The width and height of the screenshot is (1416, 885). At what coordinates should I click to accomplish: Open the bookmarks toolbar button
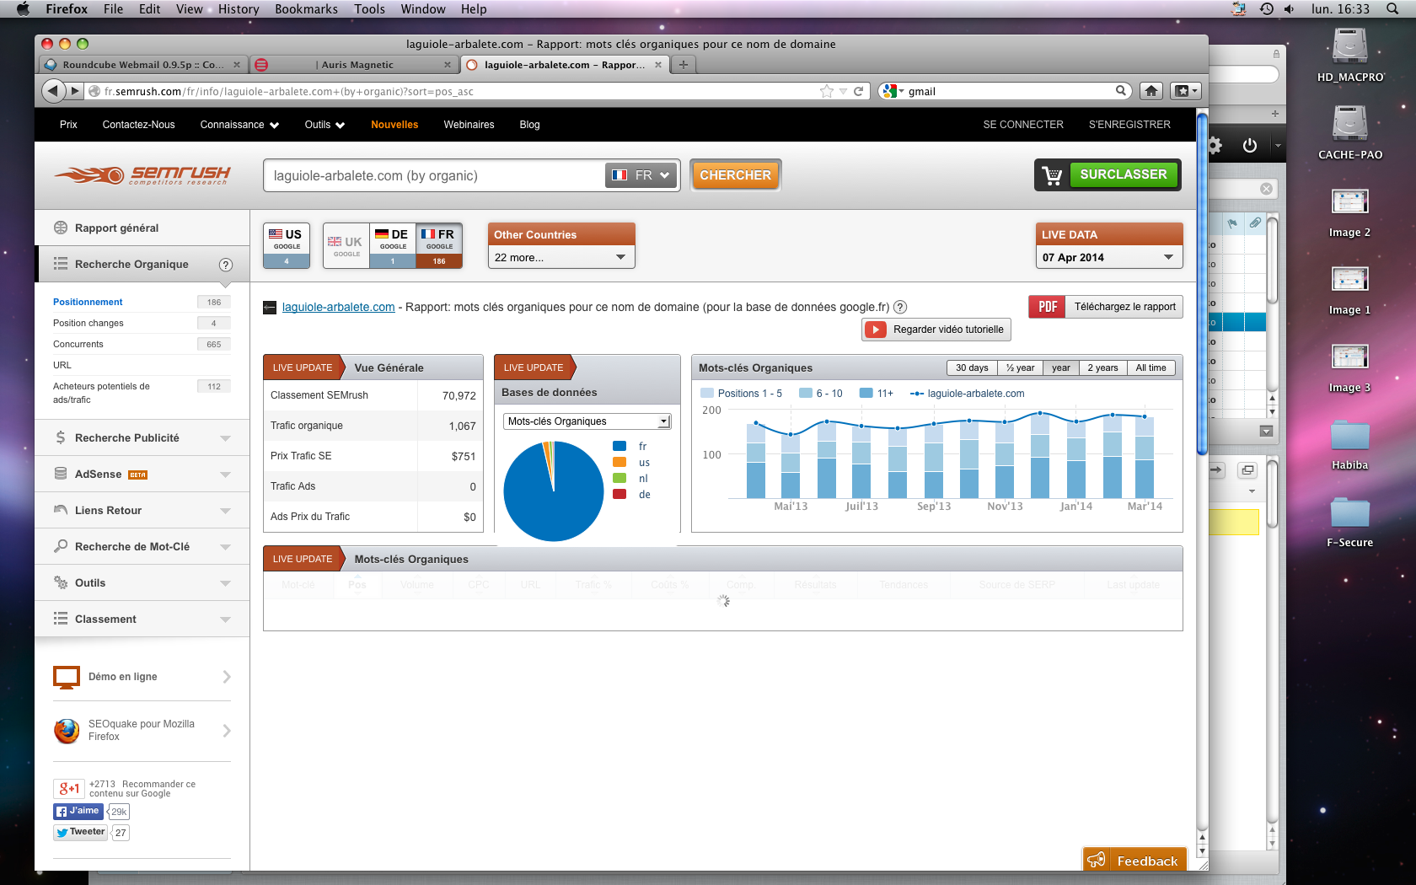click(x=1185, y=91)
